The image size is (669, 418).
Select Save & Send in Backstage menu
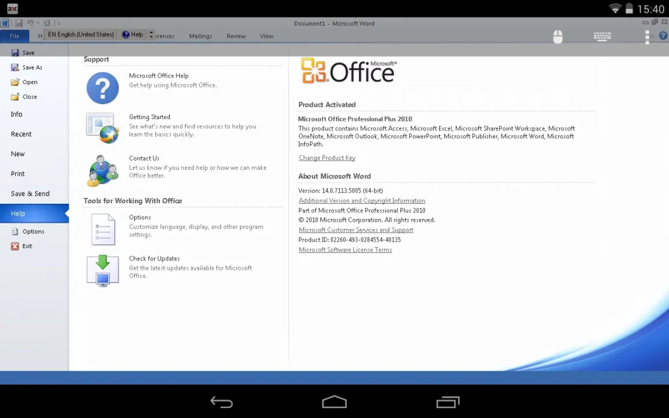tap(30, 194)
